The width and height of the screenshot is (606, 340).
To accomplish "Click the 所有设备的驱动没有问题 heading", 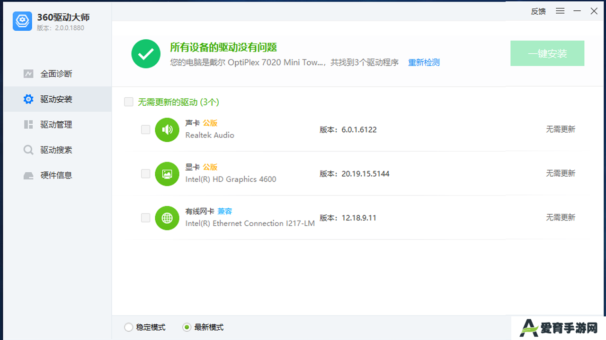I will point(223,48).
